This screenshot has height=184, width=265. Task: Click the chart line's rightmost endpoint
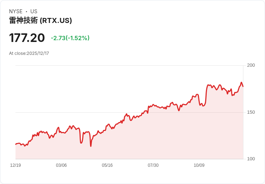tap(243, 86)
